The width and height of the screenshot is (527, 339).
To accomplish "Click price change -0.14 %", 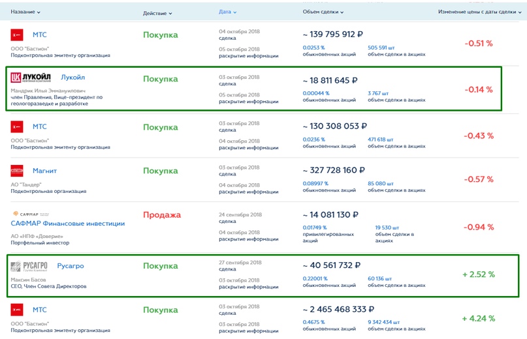I will click(479, 90).
